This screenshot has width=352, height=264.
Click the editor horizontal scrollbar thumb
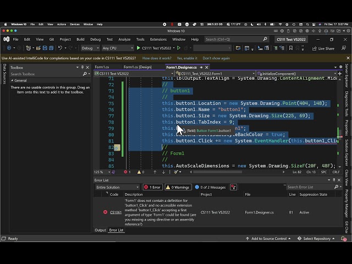click(x=217, y=172)
